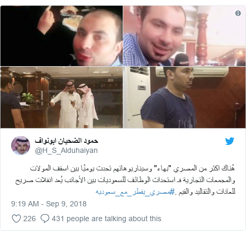This screenshot has height=236, width=246.
Task: Open the bottom-left lobby photo
Action: 61,97
